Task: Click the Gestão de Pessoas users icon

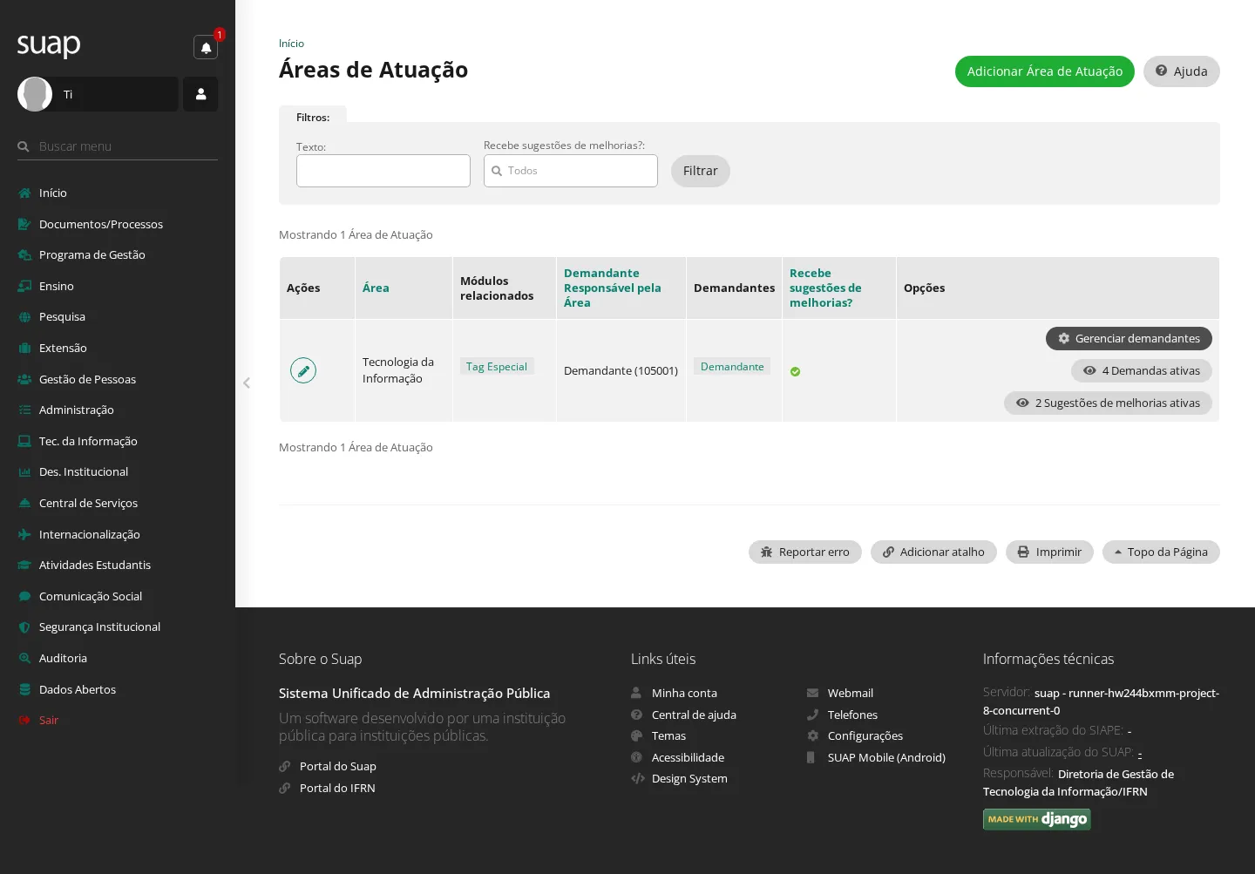Action: tap(24, 379)
